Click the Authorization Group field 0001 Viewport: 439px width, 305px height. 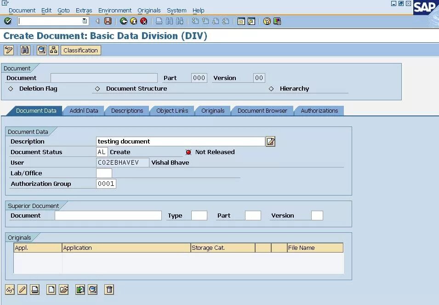106,184
